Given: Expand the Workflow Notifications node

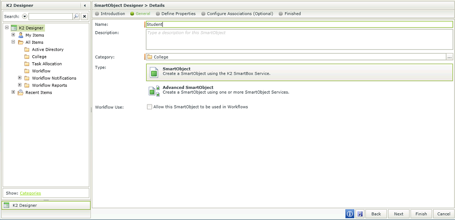Looking at the screenshot, I should point(20,78).
